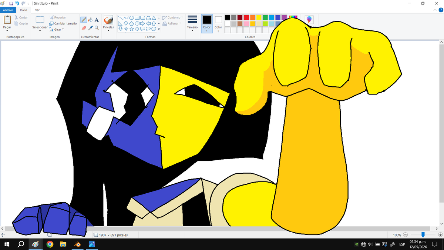444x250 pixels.
Task: Choose the right arrow shape
Action: pyautogui.click(x=142, y=23)
